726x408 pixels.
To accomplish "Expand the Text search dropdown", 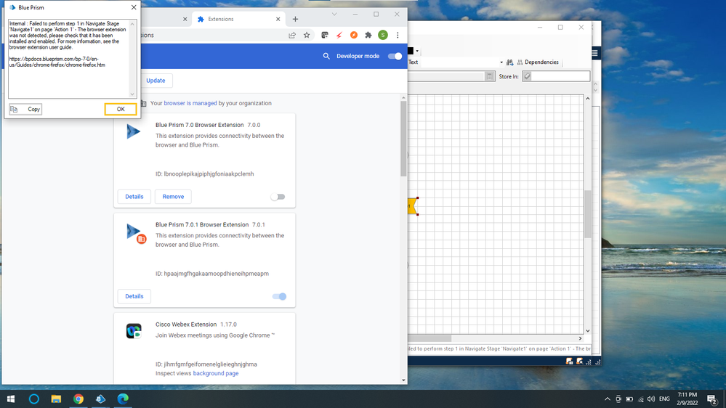I will pyautogui.click(x=501, y=62).
